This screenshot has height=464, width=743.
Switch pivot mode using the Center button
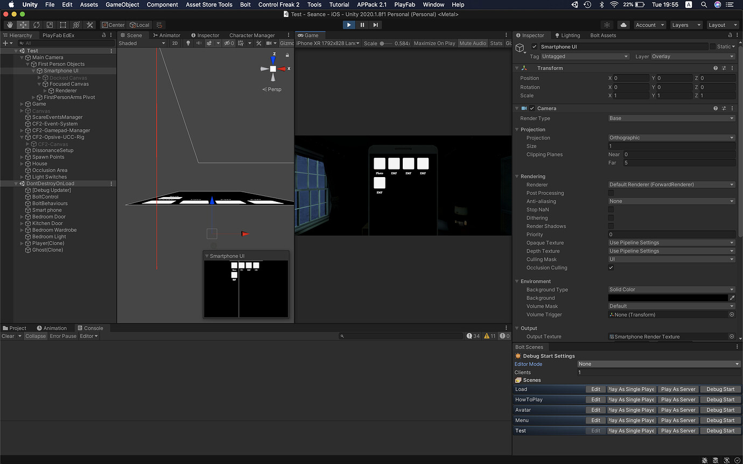(x=113, y=25)
